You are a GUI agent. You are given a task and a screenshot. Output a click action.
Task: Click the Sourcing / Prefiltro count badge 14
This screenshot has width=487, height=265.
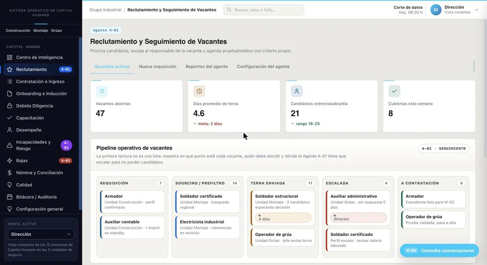click(x=235, y=183)
